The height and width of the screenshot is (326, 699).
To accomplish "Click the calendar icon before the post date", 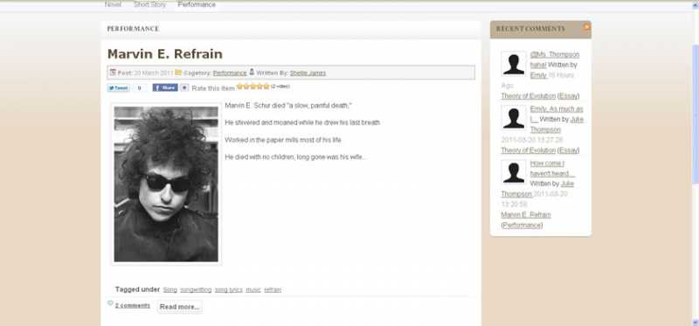I will 113,73.
